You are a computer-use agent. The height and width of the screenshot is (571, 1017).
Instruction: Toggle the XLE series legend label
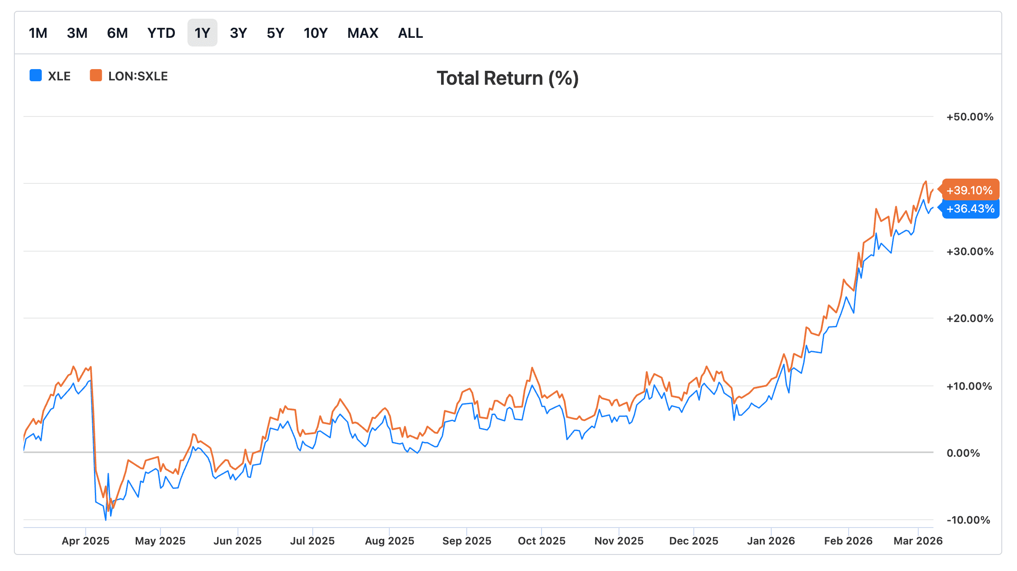click(59, 76)
